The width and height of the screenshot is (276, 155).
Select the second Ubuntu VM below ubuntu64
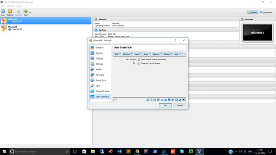pyautogui.click(x=46, y=28)
